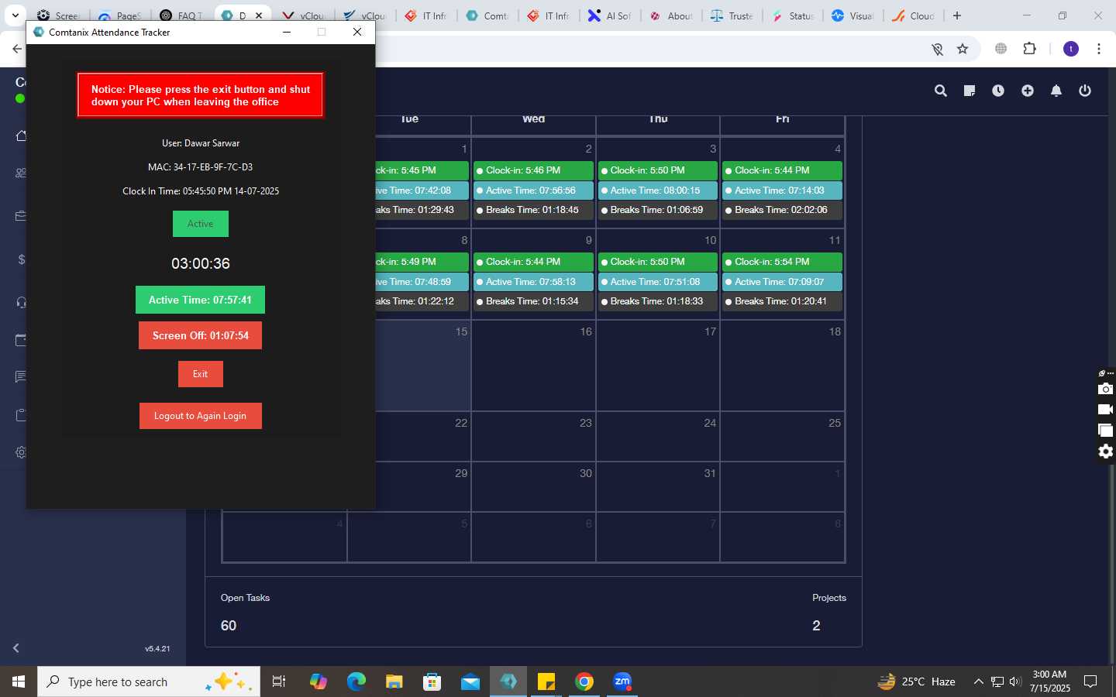Expand the tab search dropdown arrow

[15, 15]
